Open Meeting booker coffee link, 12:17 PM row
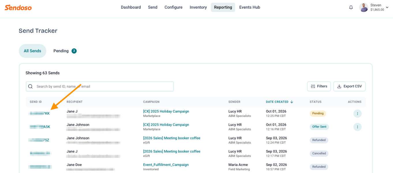393x173 pixels. 172,151
